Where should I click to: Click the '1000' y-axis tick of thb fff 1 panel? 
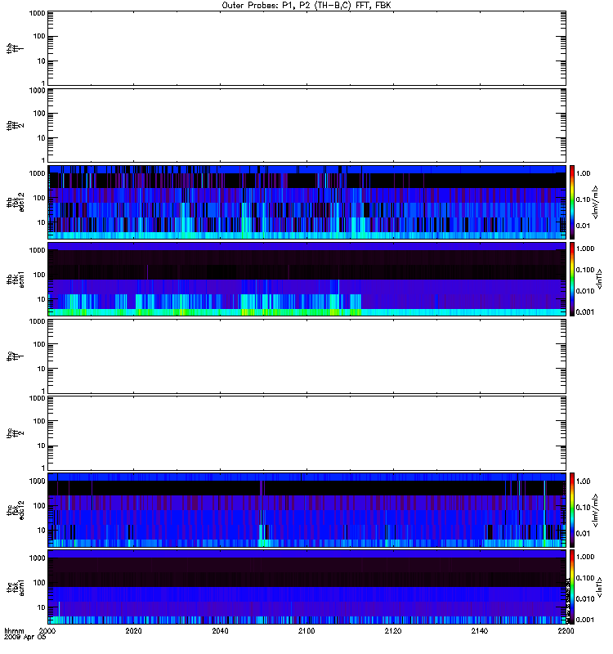point(37,13)
